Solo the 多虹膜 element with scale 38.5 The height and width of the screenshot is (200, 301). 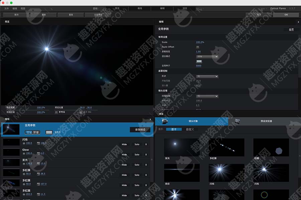[x=137, y=175]
